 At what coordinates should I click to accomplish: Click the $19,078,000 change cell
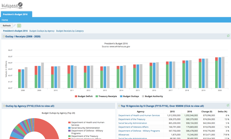[x=207, y=127]
